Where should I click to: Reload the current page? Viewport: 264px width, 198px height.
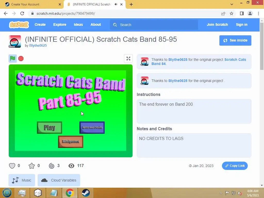tap(22, 13)
